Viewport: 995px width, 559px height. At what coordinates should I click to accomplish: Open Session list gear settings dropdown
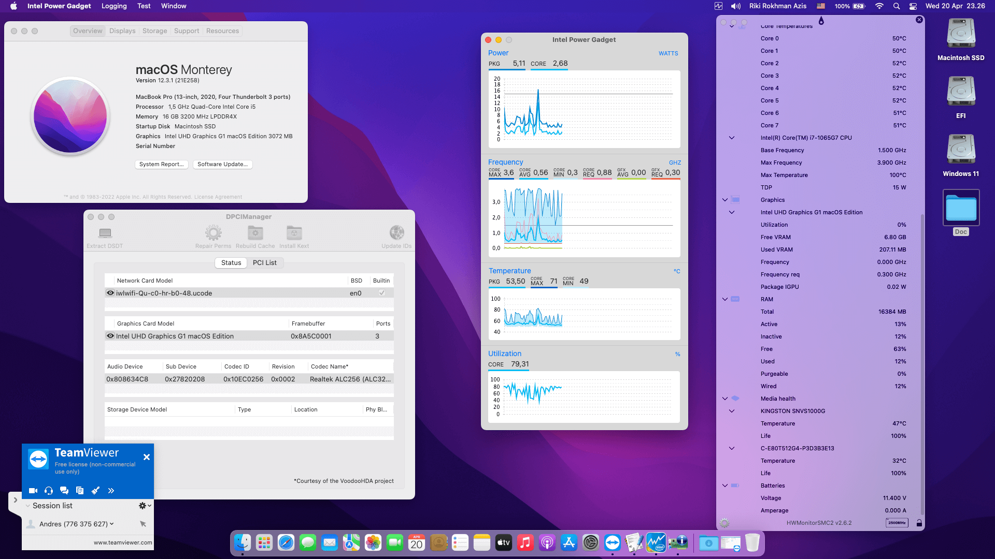[145, 506]
